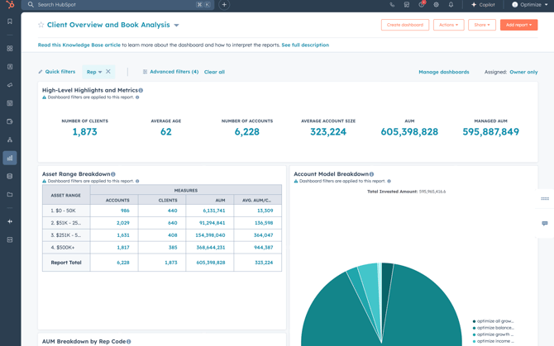
Task: Open Copilot from the top bar
Action: pyautogui.click(x=483, y=5)
